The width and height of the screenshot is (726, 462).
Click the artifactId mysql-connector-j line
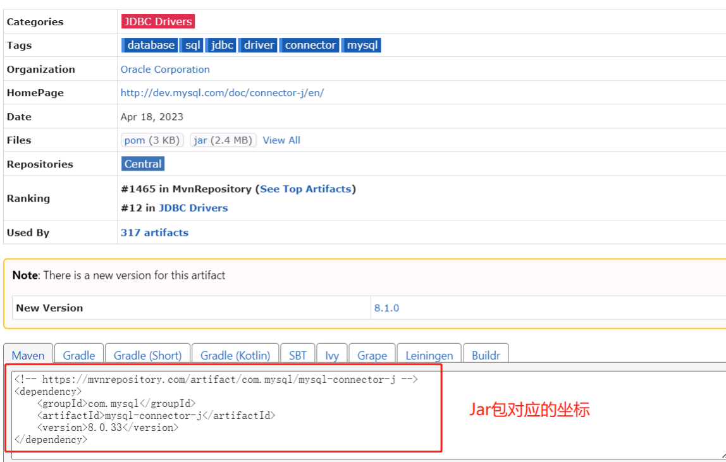[x=156, y=415]
